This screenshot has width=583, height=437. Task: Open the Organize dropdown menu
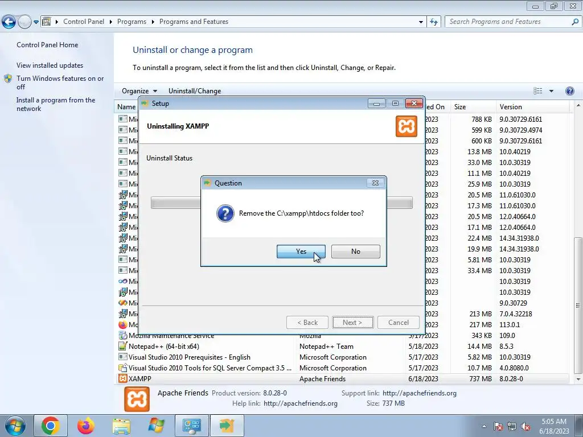pyautogui.click(x=139, y=91)
